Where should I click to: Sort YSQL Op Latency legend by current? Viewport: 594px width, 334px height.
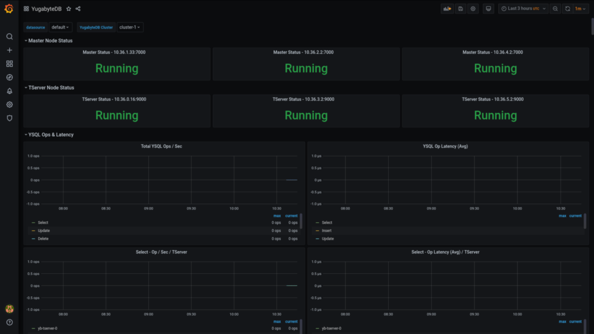coord(575,216)
